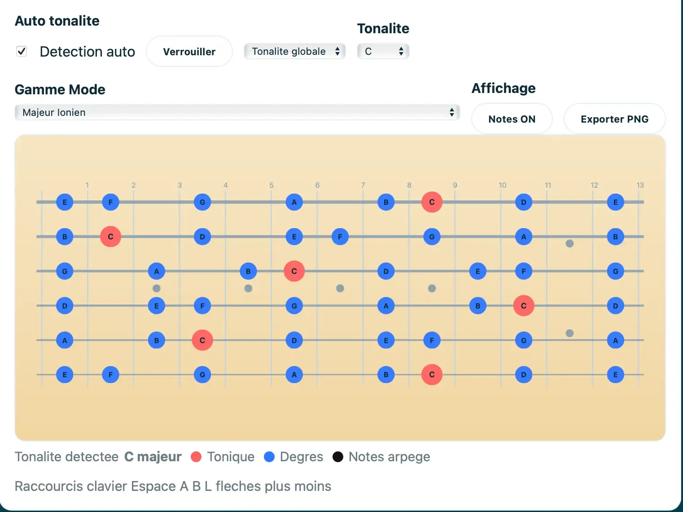The height and width of the screenshot is (512, 683).
Task: Open the Gamme Mode selector showing Majeur Ionien
Action: click(237, 112)
